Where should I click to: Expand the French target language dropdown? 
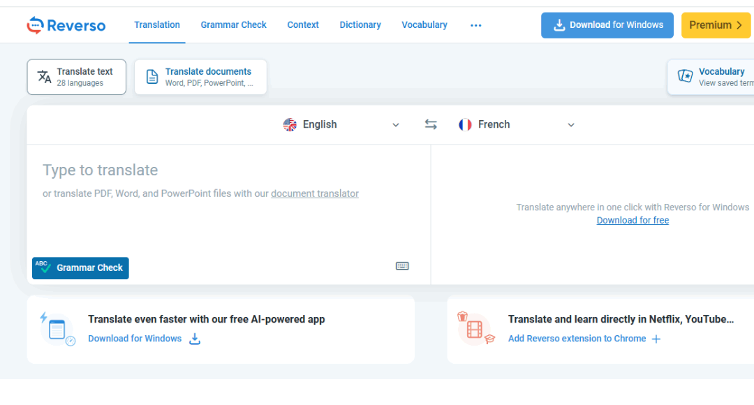(x=570, y=125)
